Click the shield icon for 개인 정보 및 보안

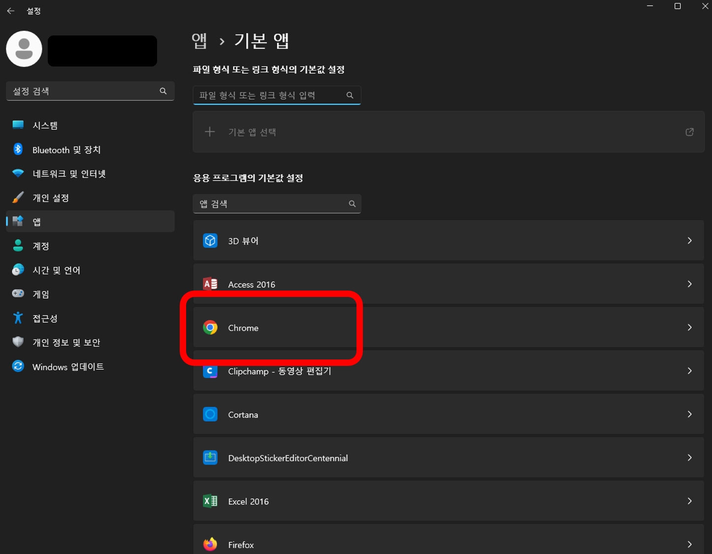18,342
